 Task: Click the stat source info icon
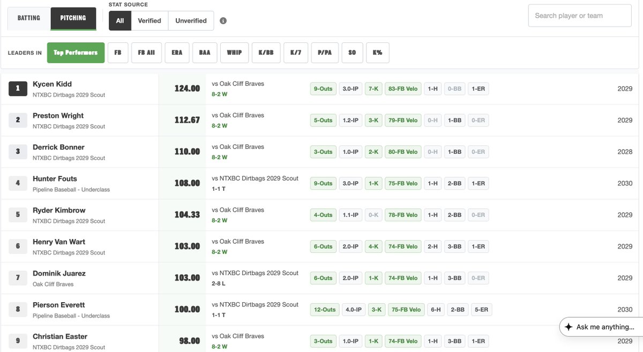point(223,21)
